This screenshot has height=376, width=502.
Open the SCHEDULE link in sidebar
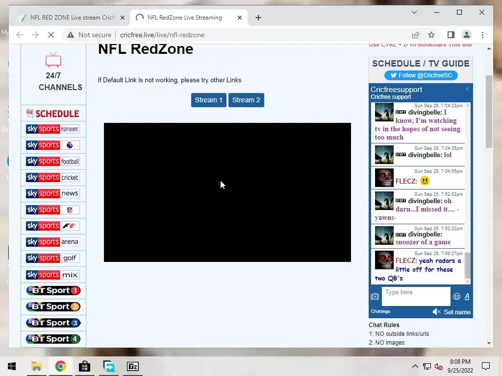pyautogui.click(x=53, y=114)
